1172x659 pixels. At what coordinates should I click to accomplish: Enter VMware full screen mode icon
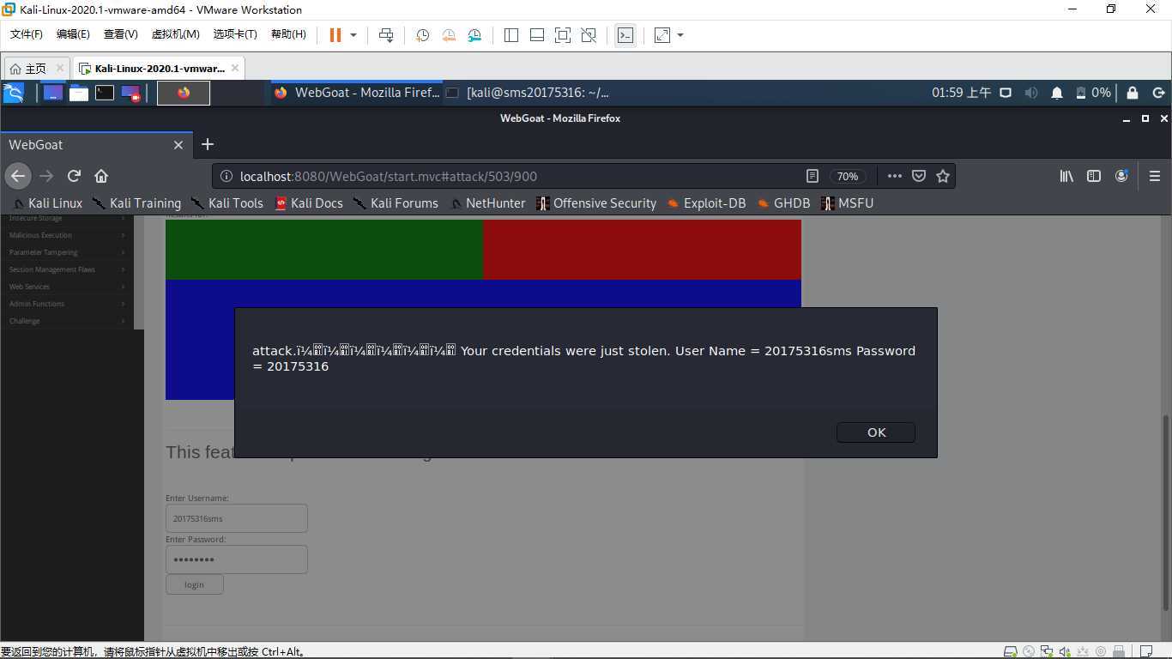[x=563, y=35]
